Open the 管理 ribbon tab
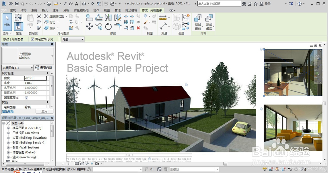Image resolution: width=328 pixels, height=173 pixels. pyautogui.click(x=117, y=10)
